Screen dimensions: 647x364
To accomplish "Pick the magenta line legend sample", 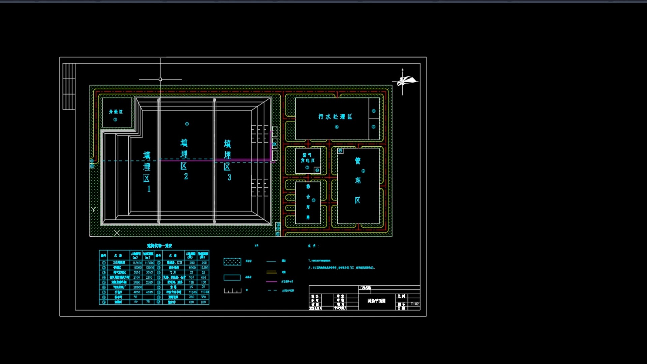I will 271,281.
